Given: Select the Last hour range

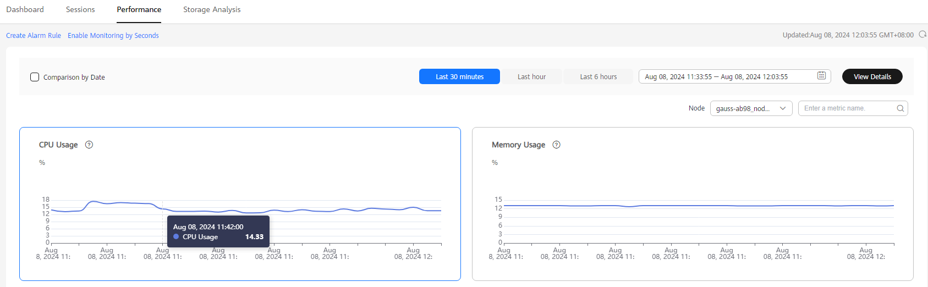Looking at the screenshot, I should pos(531,76).
